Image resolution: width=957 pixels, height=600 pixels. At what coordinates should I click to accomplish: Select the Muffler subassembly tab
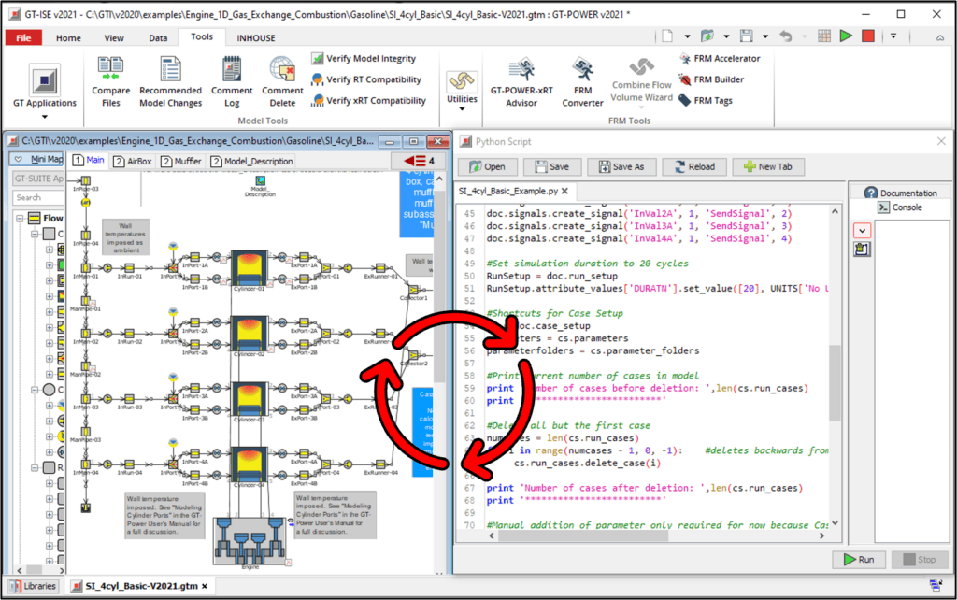tap(180, 161)
